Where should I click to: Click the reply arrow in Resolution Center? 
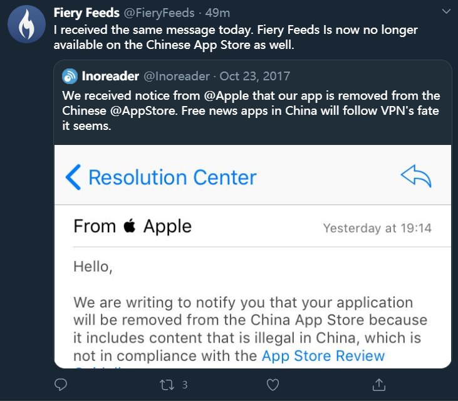pyautogui.click(x=415, y=177)
